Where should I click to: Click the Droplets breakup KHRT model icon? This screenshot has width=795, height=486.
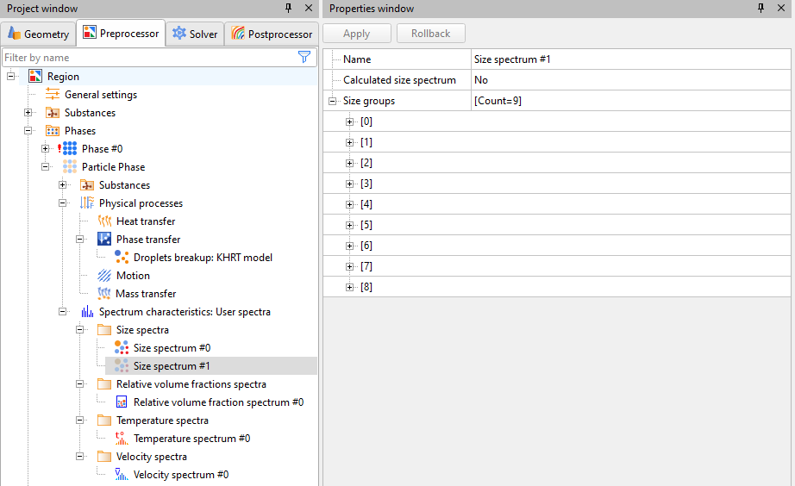click(122, 258)
